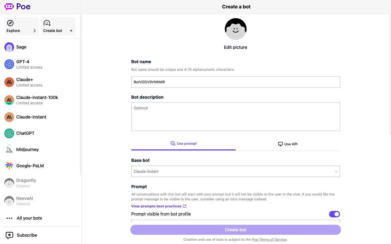Toggle Prompt visible from bot profile
The height and width of the screenshot is (244, 391).
tap(334, 214)
